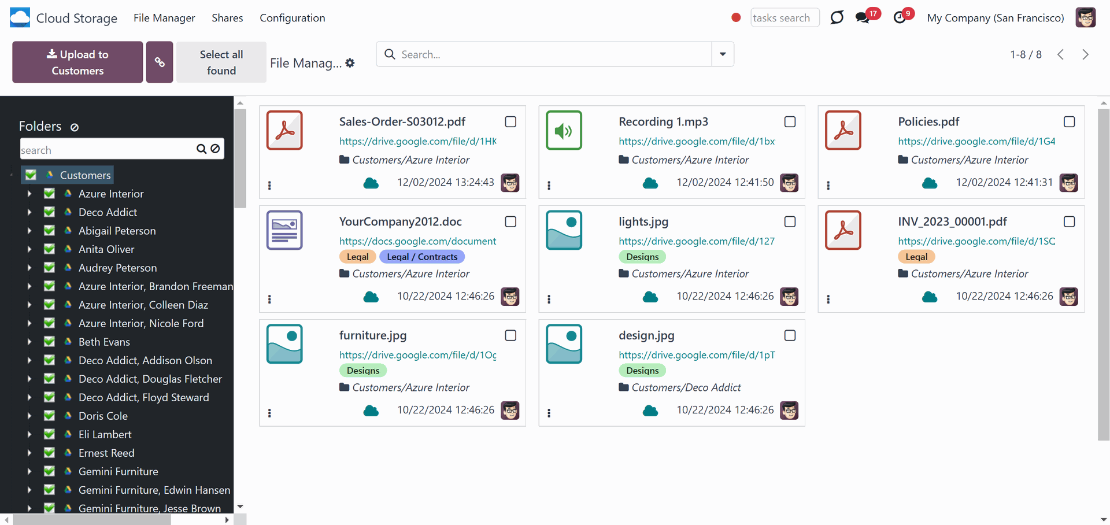Open kebab menu of lights.jpg card
This screenshot has width=1110, height=525.
click(x=549, y=300)
